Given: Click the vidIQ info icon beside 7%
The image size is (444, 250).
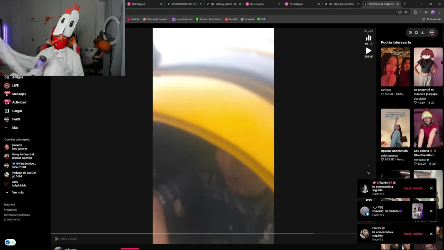Looking at the screenshot, I should tap(371, 44).
